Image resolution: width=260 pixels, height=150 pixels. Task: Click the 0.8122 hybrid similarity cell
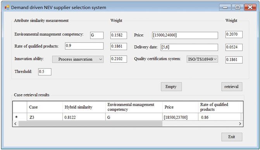click(x=84, y=117)
